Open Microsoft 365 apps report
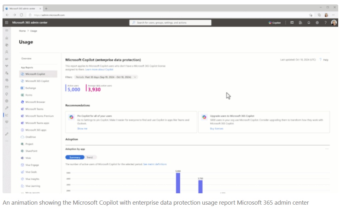The width and height of the screenshot is (342, 210). [36, 130]
